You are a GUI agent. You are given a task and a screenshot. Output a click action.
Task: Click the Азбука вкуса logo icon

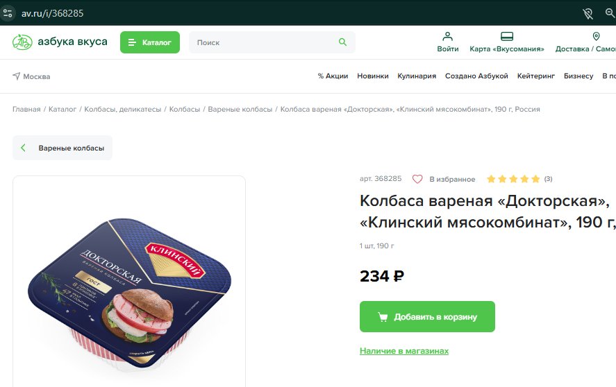coord(22,42)
